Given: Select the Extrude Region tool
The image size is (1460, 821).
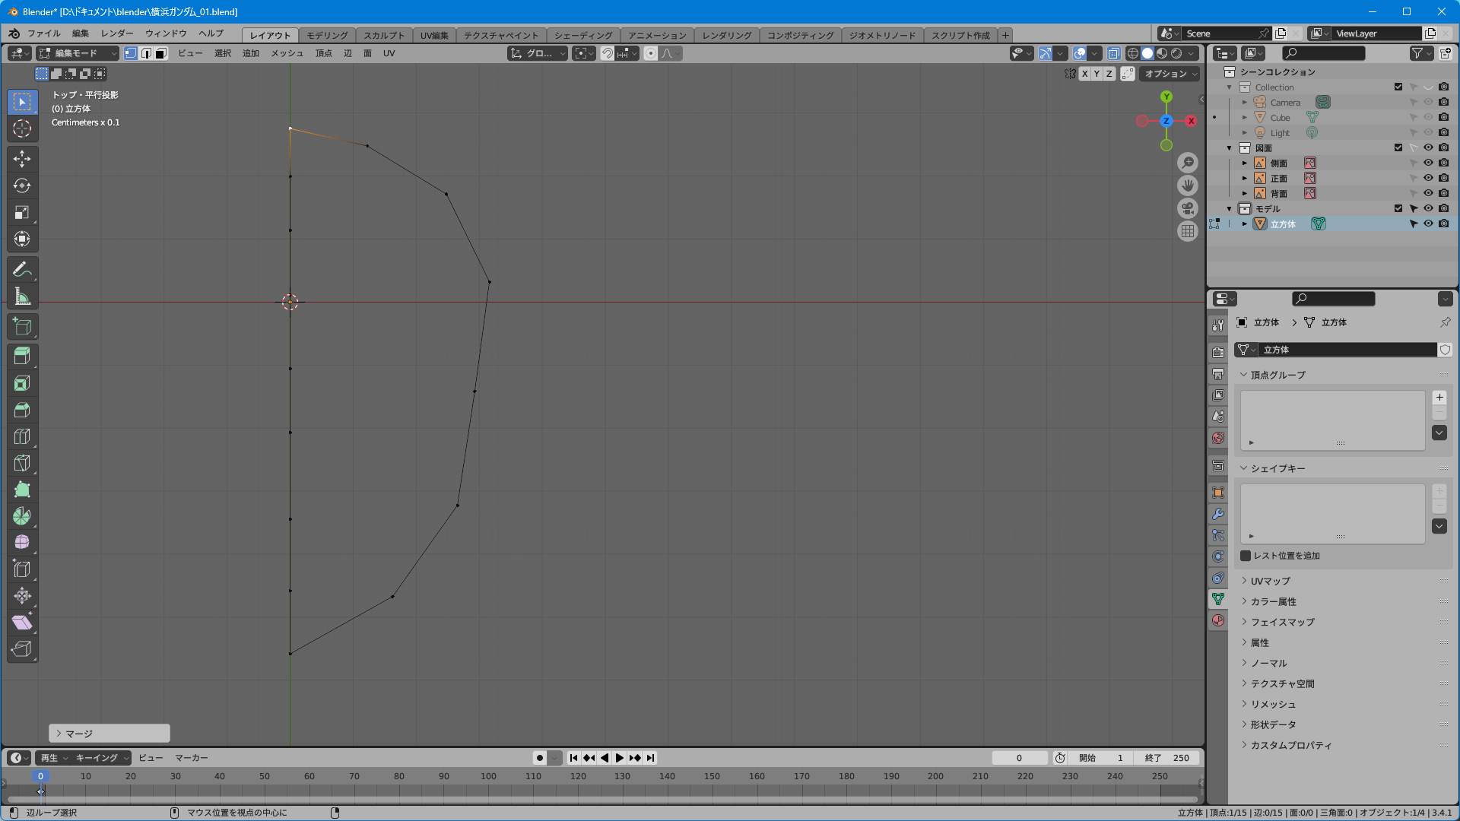Looking at the screenshot, I should click(22, 356).
